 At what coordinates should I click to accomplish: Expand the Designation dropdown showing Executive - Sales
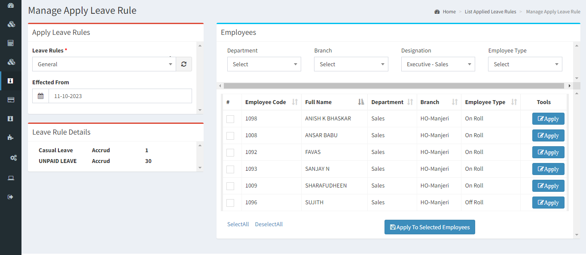pos(438,64)
